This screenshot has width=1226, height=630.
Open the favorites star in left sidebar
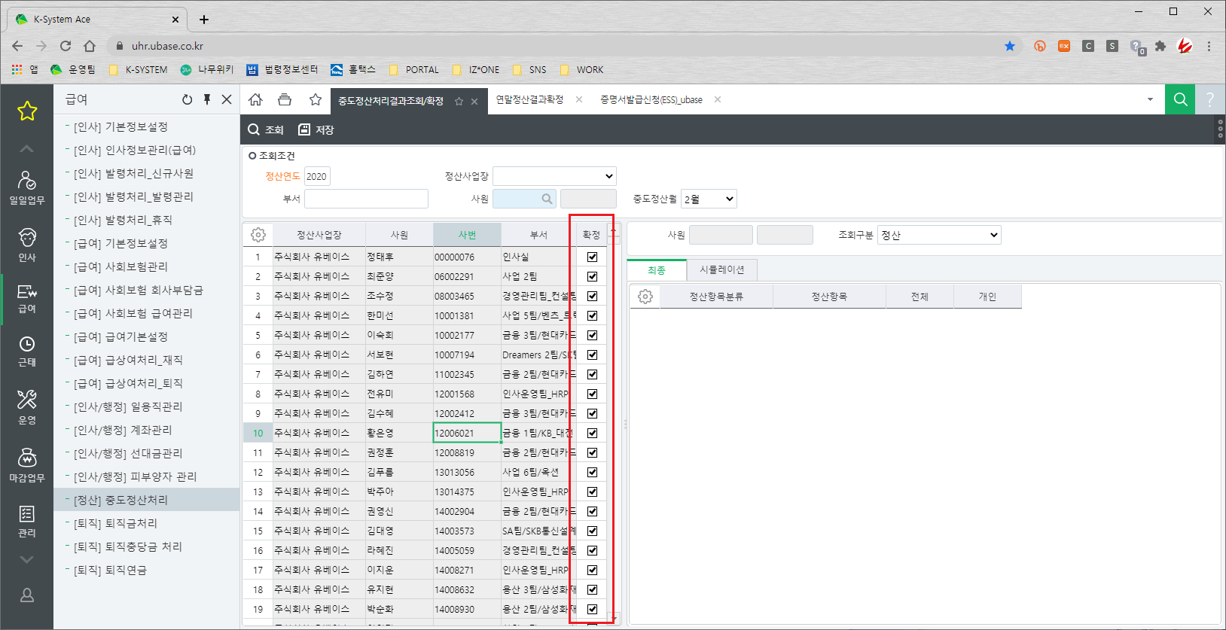(x=27, y=111)
